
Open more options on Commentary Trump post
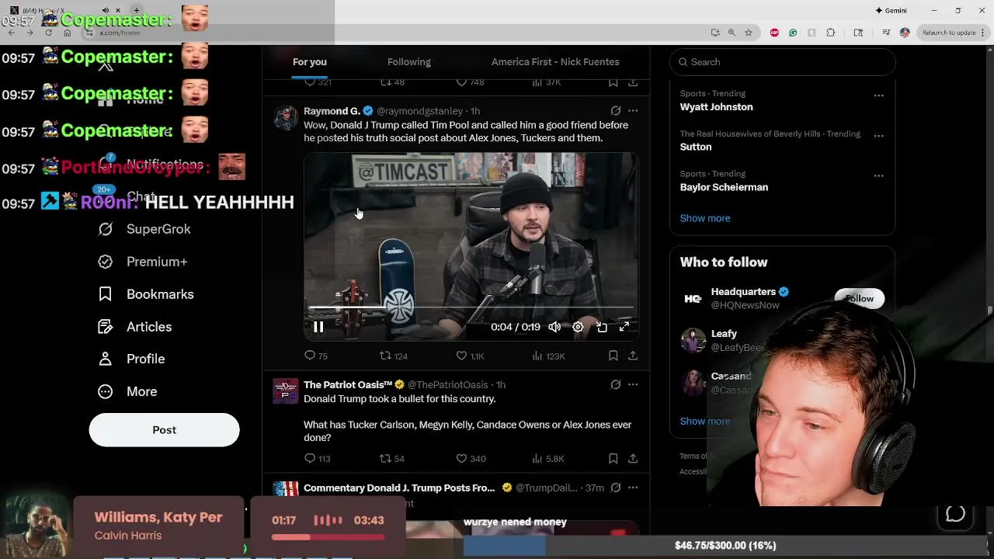point(633,488)
